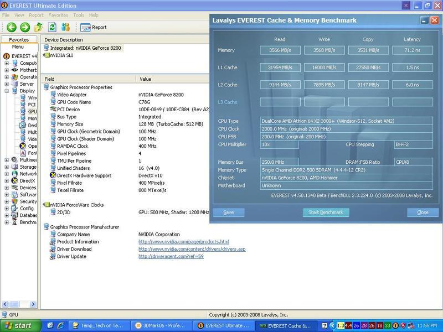Open the Help menu
443x332 pixels.
(94, 15)
